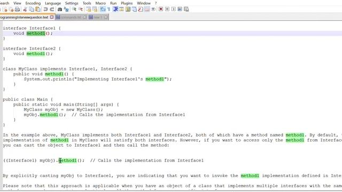Click paragraph starting 'By explicitly casting myObj'
The width and height of the screenshot is (342, 192).
[172, 175]
